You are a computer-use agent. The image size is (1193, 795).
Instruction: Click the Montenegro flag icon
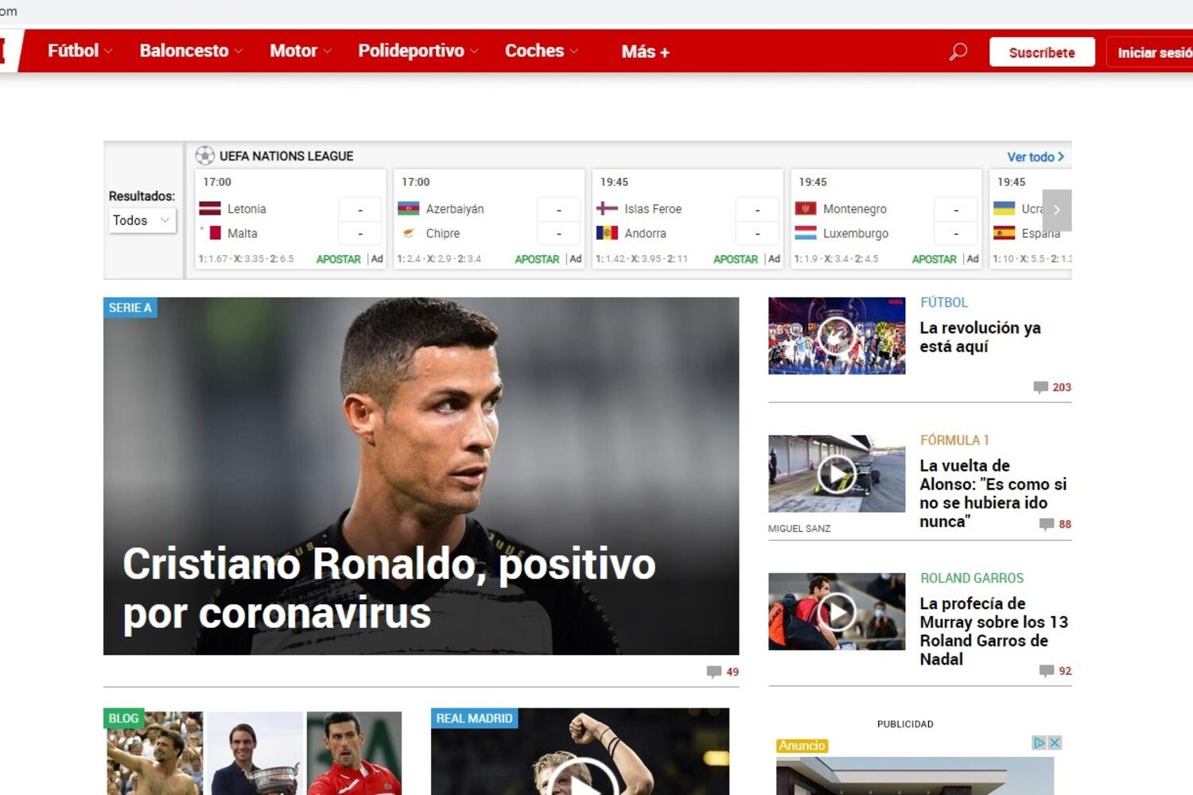(x=806, y=208)
